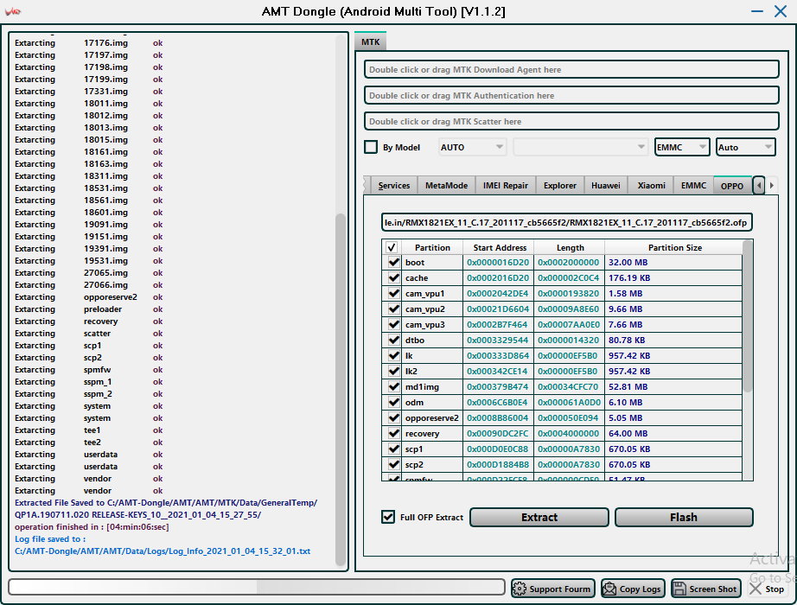
Task: Click the Stop X icon
Action: [756, 589]
